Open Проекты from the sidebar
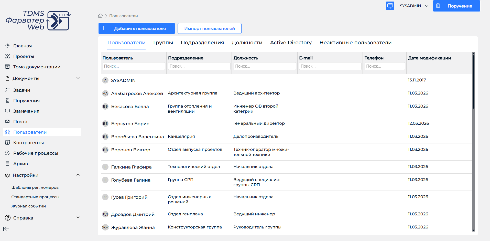 [x=24, y=56]
